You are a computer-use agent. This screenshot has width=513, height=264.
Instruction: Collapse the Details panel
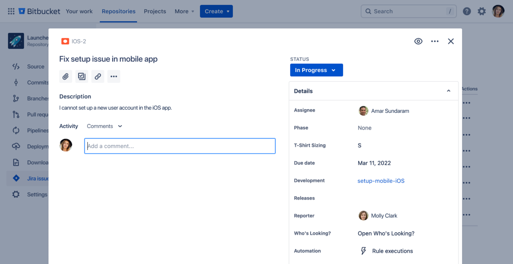(448, 91)
